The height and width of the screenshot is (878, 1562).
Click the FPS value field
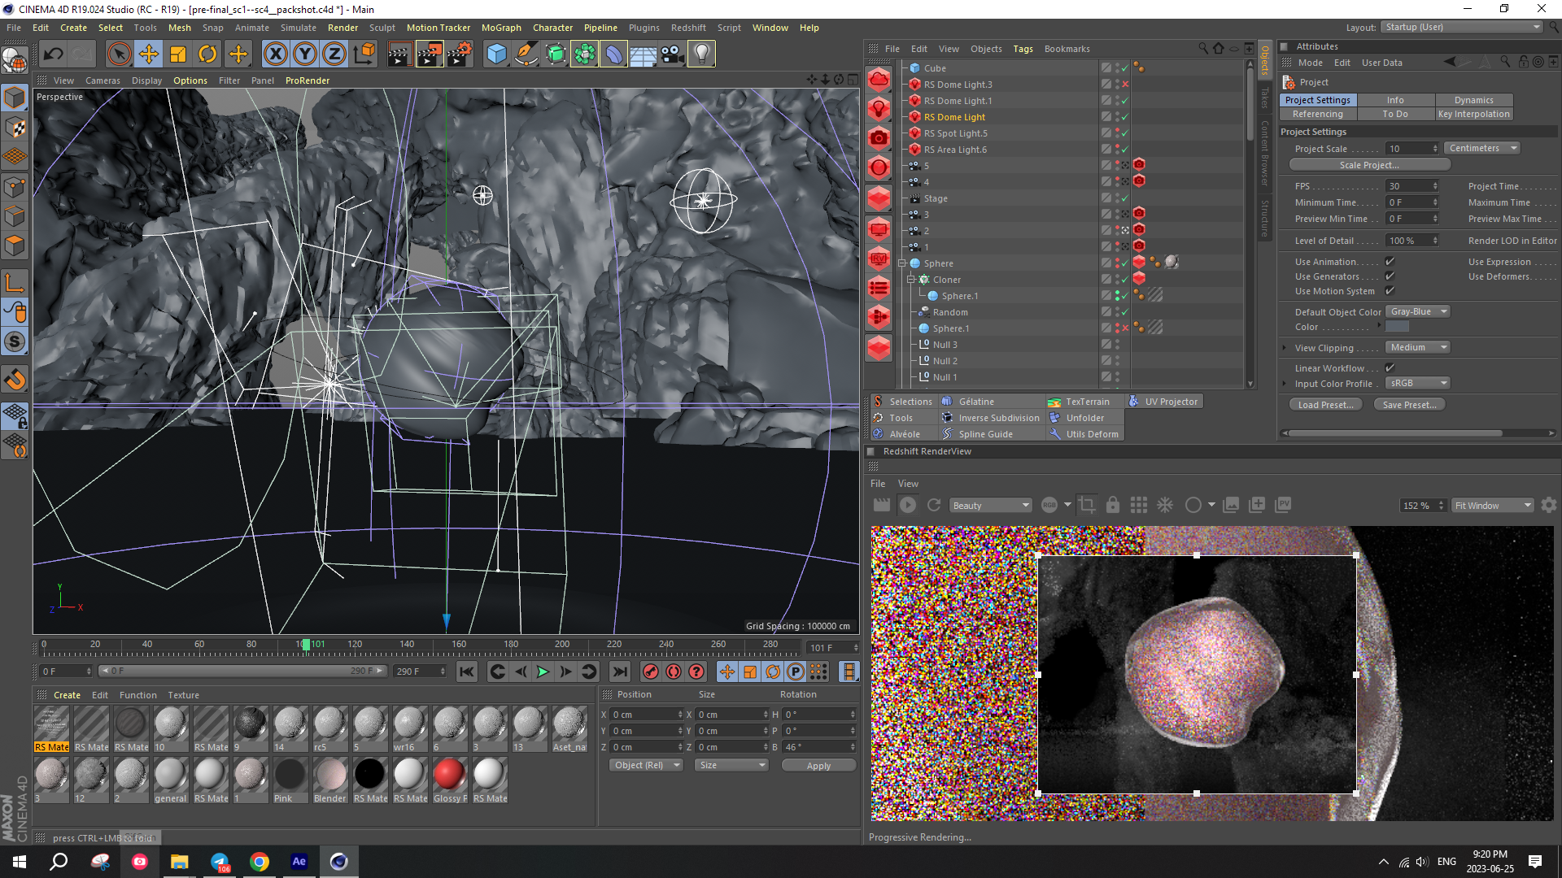click(x=1413, y=186)
